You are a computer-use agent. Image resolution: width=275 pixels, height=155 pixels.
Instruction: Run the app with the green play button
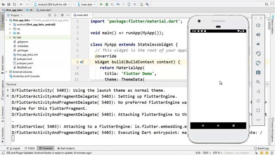point(101,4)
